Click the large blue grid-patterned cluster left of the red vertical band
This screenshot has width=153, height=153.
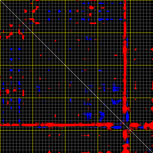[x=116, y=89]
